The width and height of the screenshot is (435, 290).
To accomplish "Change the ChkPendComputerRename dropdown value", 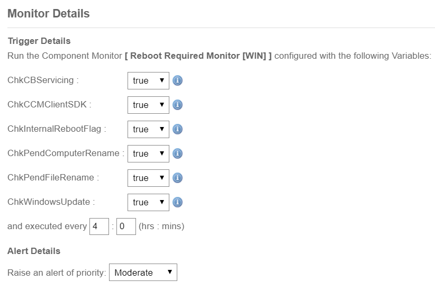I will tap(148, 153).
